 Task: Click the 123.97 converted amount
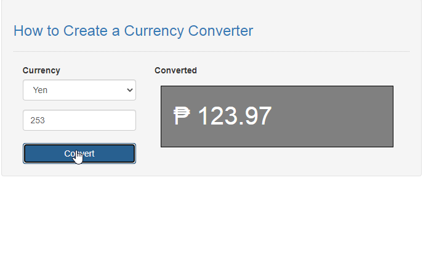(235, 116)
